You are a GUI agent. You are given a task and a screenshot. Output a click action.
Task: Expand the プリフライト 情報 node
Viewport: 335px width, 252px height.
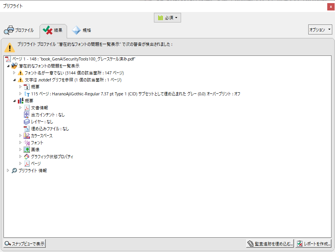[8, 171]
